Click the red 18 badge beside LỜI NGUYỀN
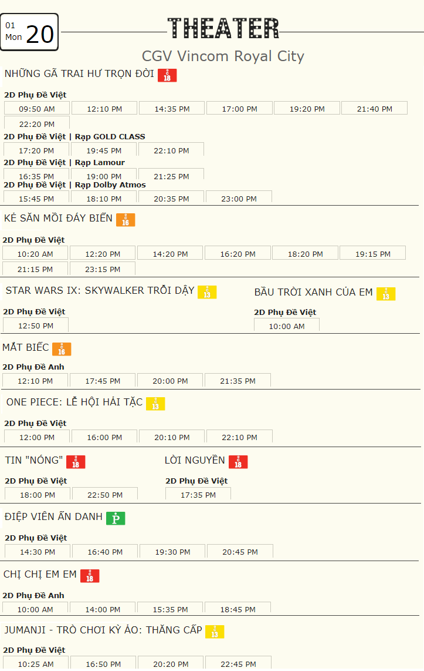The height and width of the screenshot is (671, 424). [x=238, y=462]
